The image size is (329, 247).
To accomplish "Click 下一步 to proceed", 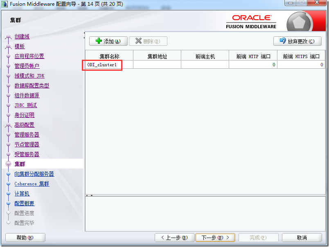I will 215,238.
